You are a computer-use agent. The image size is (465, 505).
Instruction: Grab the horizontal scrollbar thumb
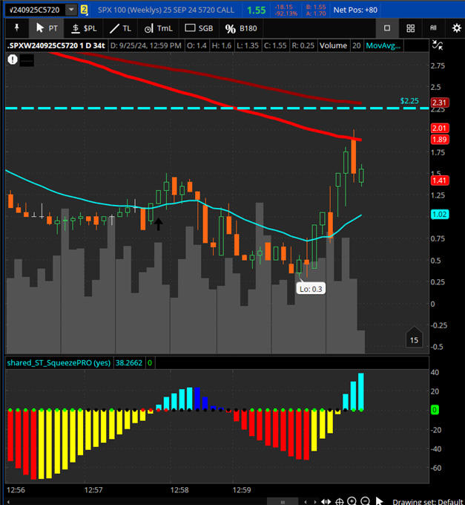283,502
